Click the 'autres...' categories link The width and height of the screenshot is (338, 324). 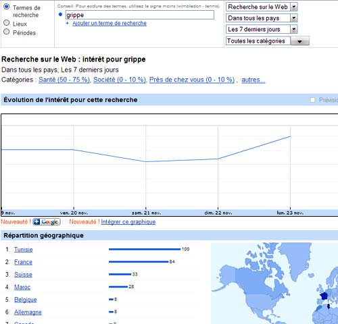click(x=254, y=80)
